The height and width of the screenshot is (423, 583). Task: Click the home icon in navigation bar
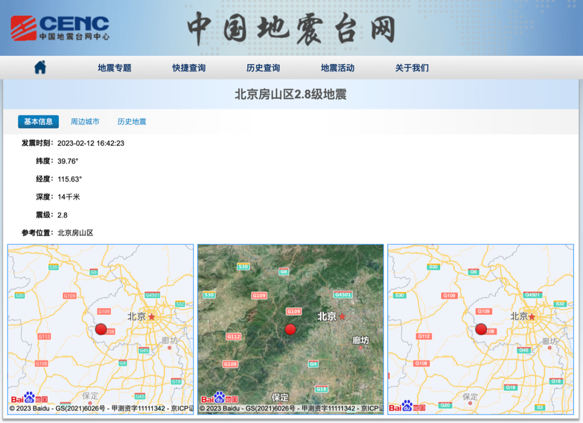pos(40,67)
